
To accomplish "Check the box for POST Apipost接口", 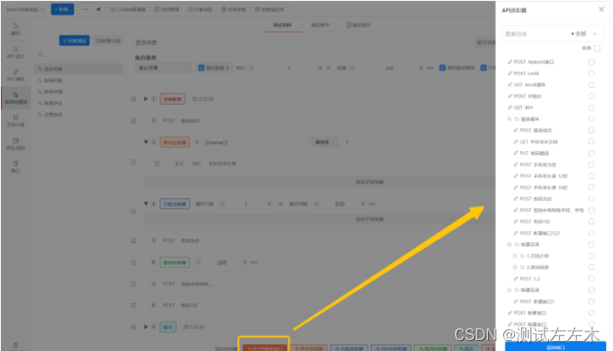I will (x=592, y=62).
